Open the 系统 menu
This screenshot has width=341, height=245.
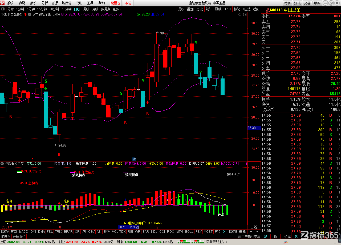[x=10, y=3]
